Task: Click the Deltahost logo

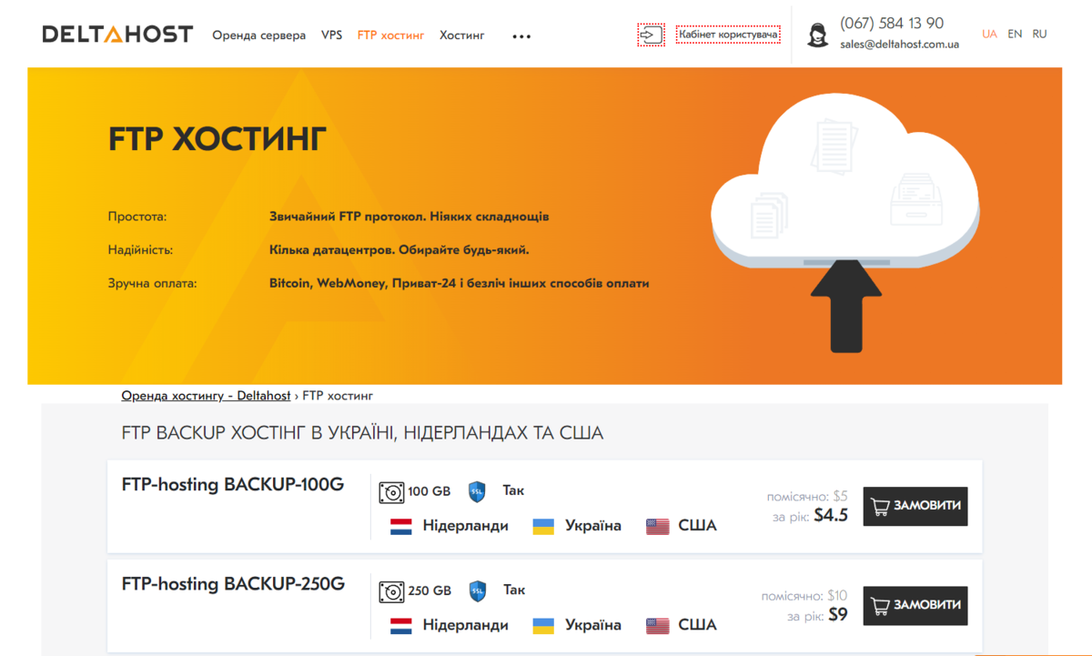Action: click(117, 35)
